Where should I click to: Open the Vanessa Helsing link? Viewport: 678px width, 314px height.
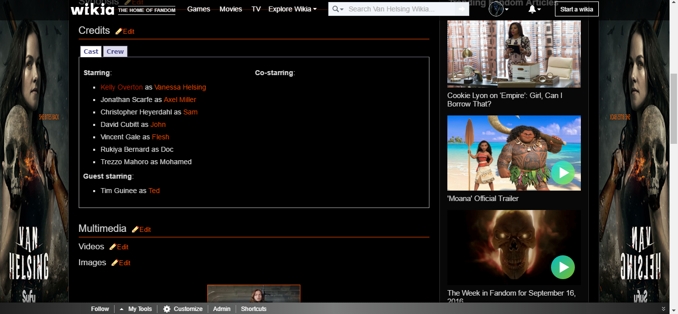[180, 87]
